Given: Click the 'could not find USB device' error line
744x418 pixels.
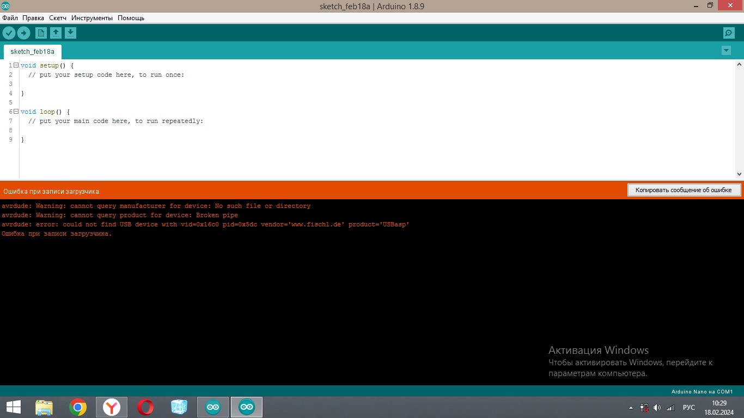Looking at the screenshot, I should pos(205,224).
